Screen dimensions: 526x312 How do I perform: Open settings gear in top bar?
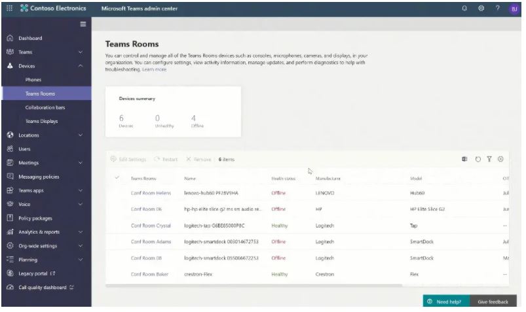481,9
